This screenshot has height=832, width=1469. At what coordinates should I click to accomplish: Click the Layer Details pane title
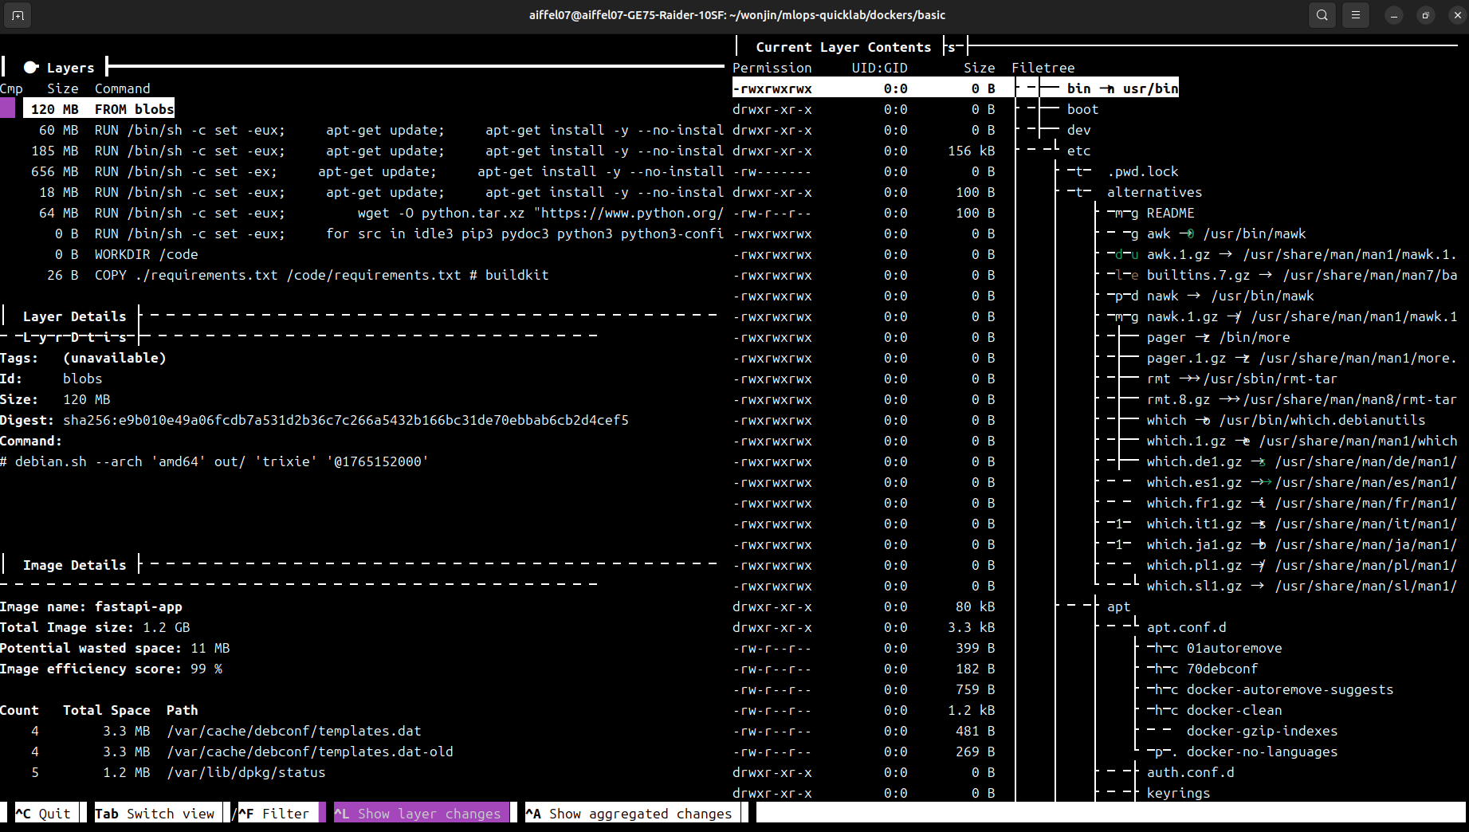pyautogui.click(x=74, y=316)
